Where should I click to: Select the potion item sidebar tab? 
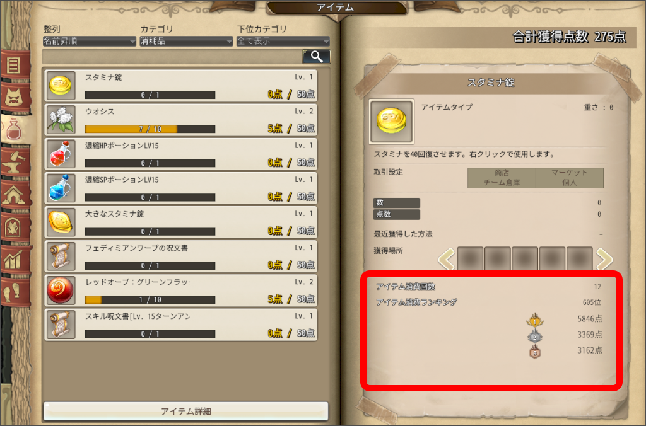pos(15,129)
